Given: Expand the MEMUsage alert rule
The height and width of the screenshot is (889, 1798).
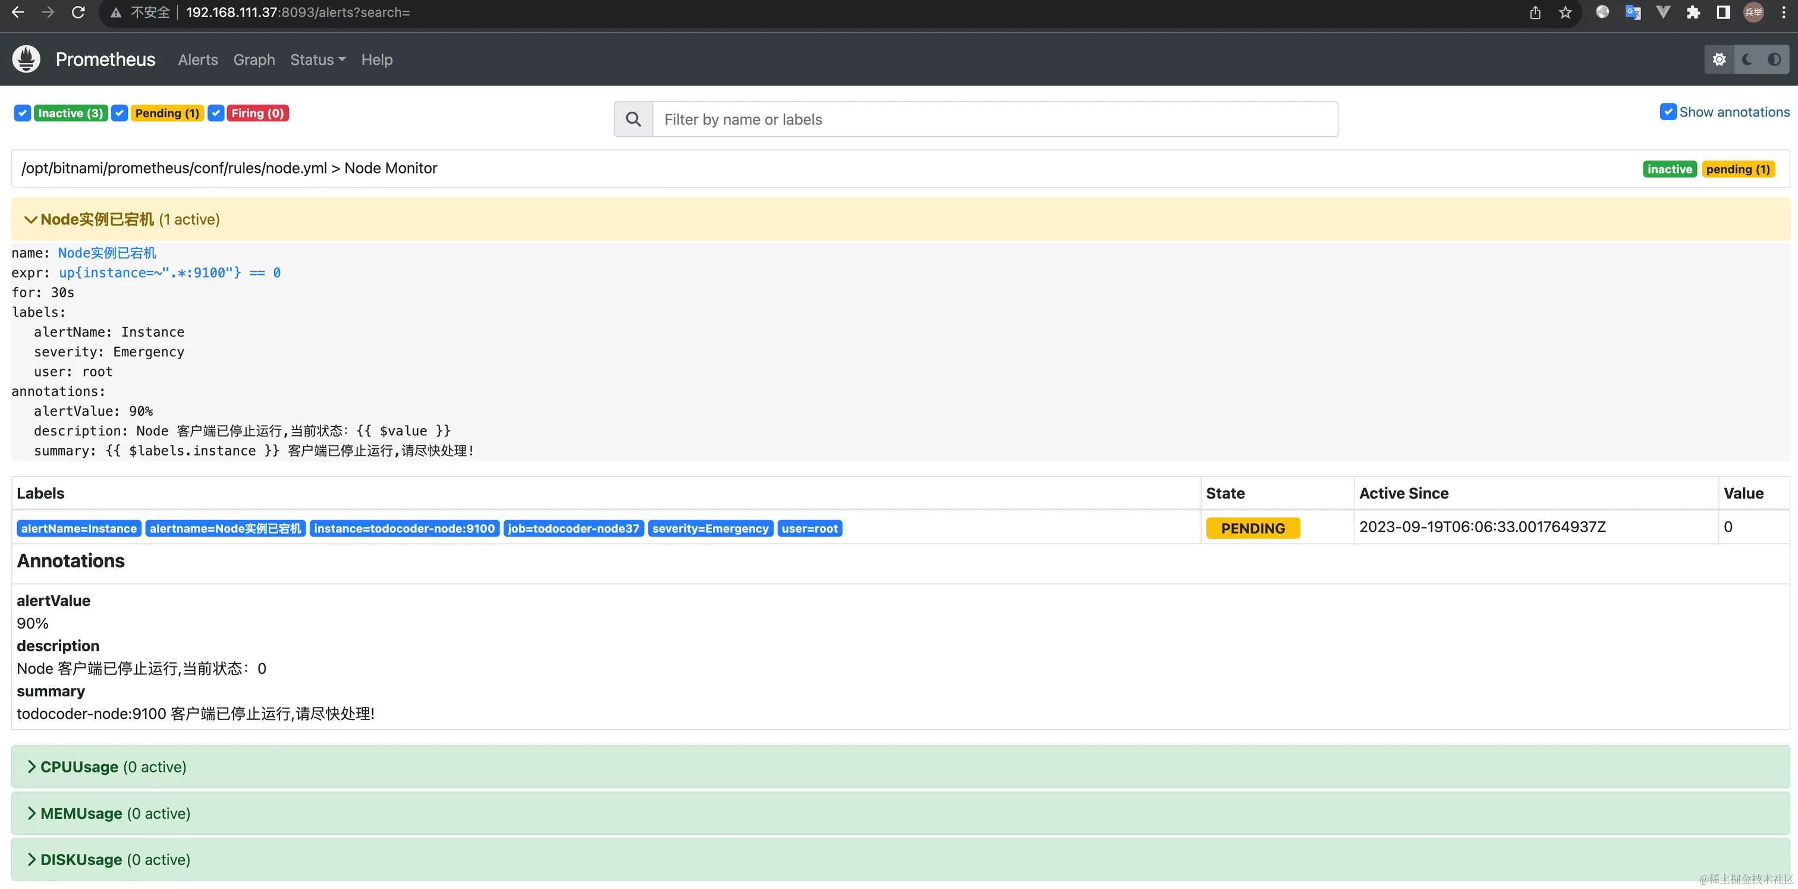Looking at the screenshot, I should click(900, 813).
